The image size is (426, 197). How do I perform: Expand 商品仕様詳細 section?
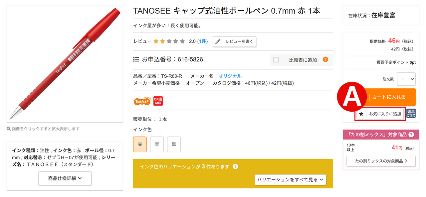[x=65, y=178]
